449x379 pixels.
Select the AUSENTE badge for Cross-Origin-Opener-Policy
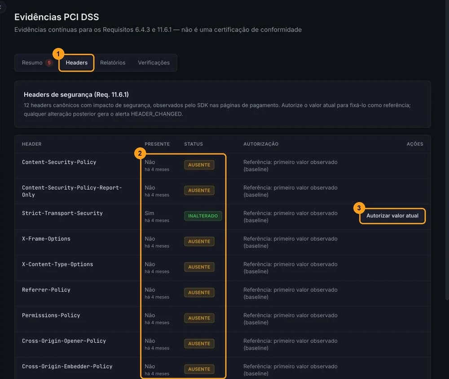[199, 344]
